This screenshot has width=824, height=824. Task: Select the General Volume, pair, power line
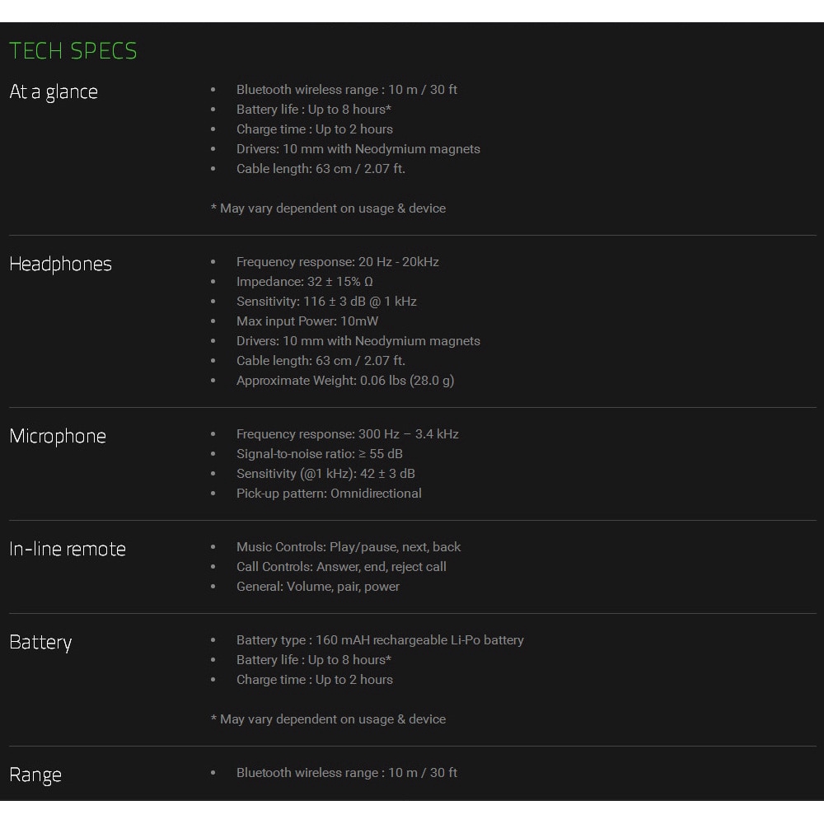pyautogui.click(x=317, y=587)
